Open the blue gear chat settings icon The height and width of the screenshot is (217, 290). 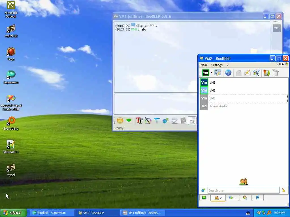[x=165, y=121]
